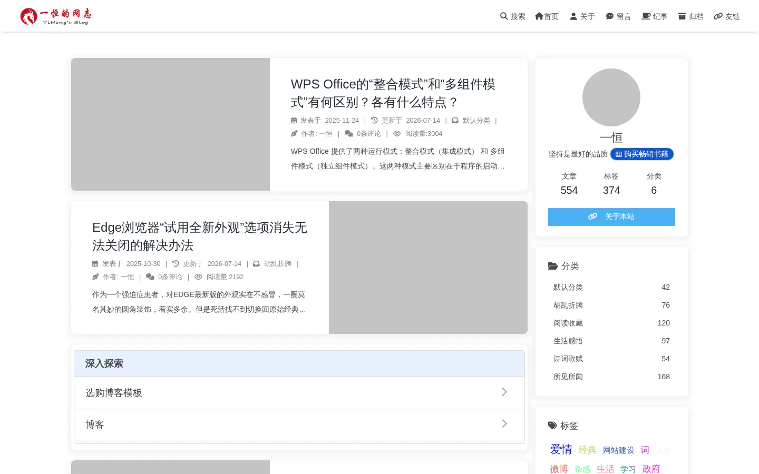
Task: Click the eye icon beside 阅读量:3004
Action: click(x=397, y=134)
